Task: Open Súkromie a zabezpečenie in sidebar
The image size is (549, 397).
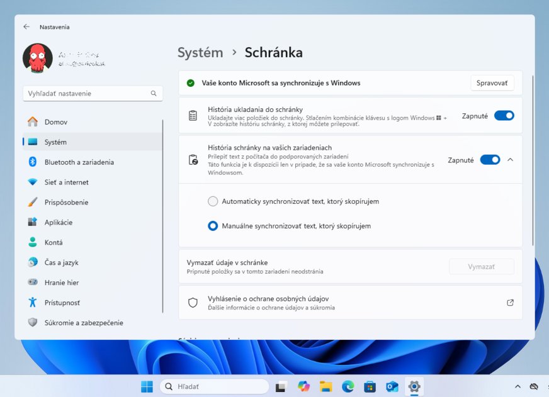Action: 83,323
